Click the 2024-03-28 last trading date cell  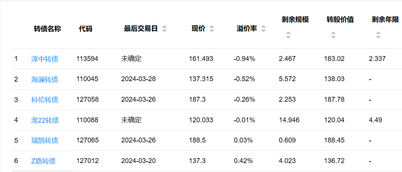tap(139, 79)
